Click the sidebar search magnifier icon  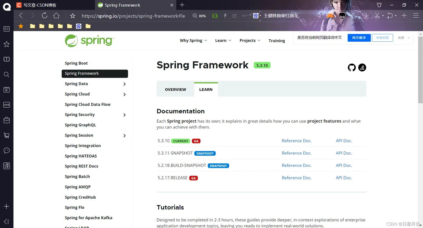(6, 74)
